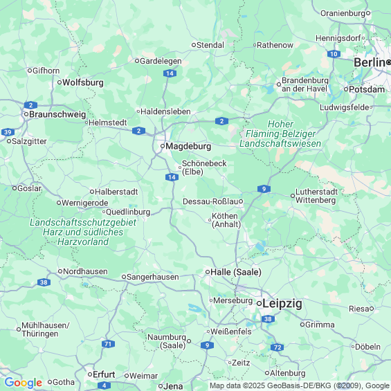The image size is (391, 391).
Task: Select the Erfurt city marker
Action: pos(90,374)
